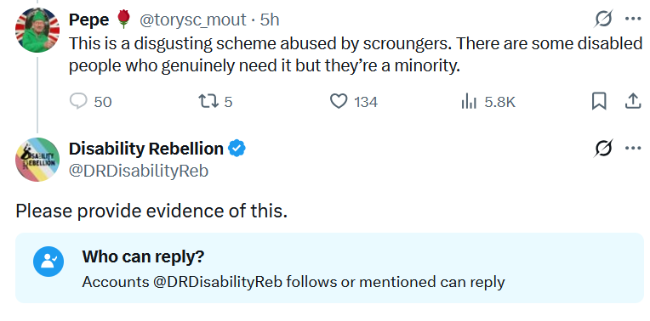Click the Grok icon on Pepe's tweet
650x321 pixels.
pyautogui.click(x=603, y=19)
